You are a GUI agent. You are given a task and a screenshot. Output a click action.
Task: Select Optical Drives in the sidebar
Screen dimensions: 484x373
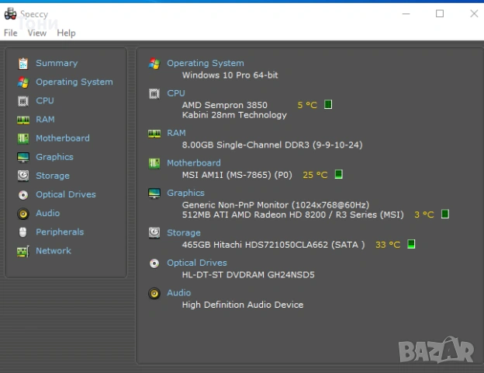click(66, 194)
